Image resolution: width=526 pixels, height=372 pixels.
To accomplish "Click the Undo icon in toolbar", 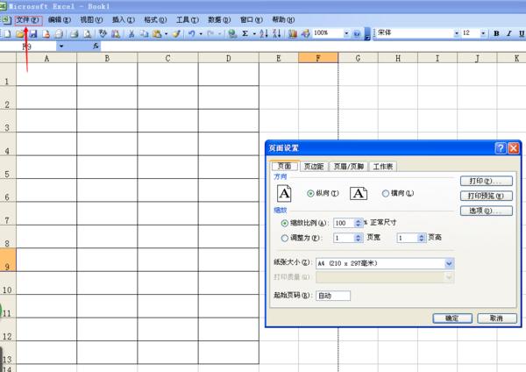I will [x=190, y=33].
